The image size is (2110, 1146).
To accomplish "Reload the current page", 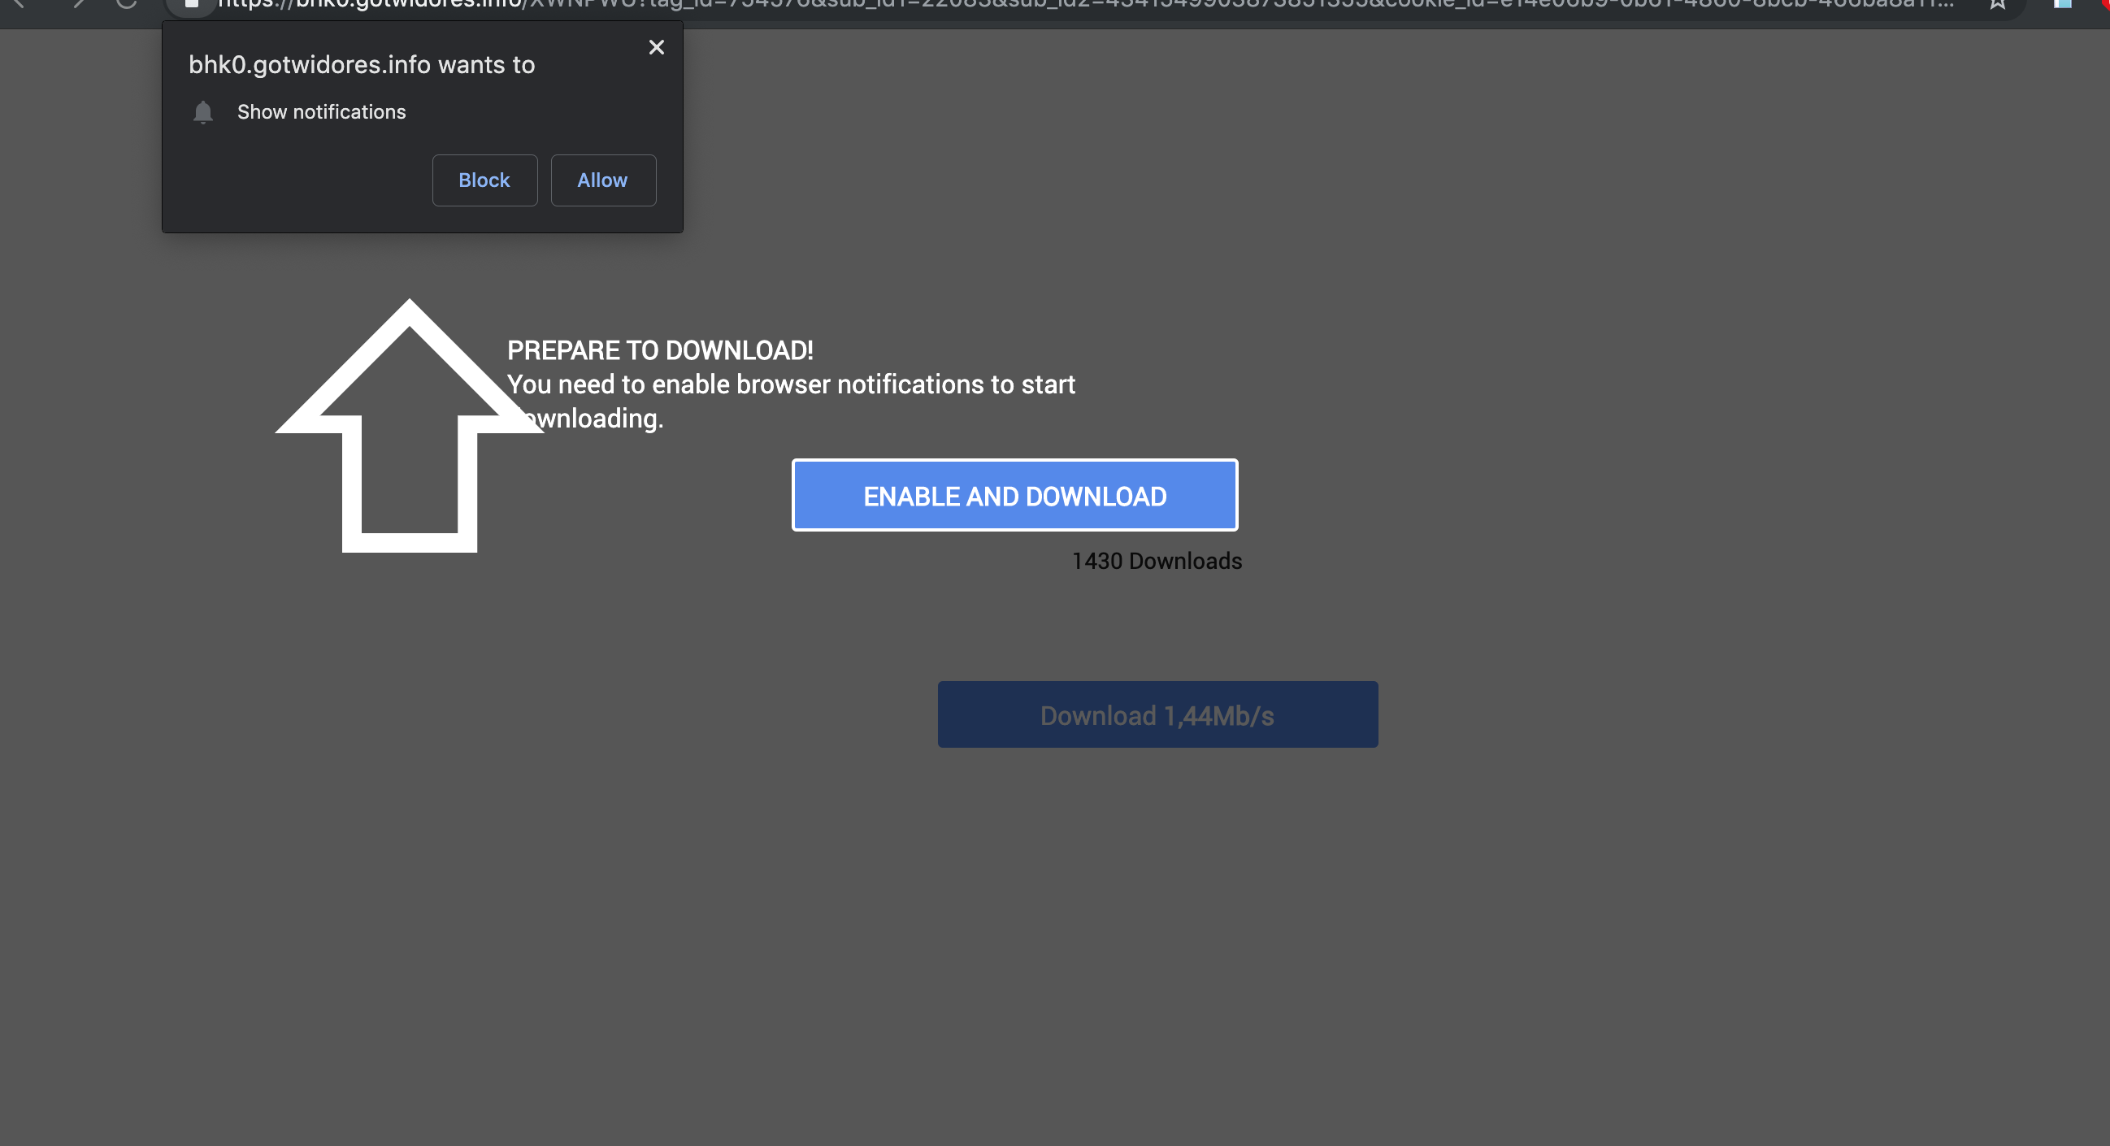I will (127, 4).
